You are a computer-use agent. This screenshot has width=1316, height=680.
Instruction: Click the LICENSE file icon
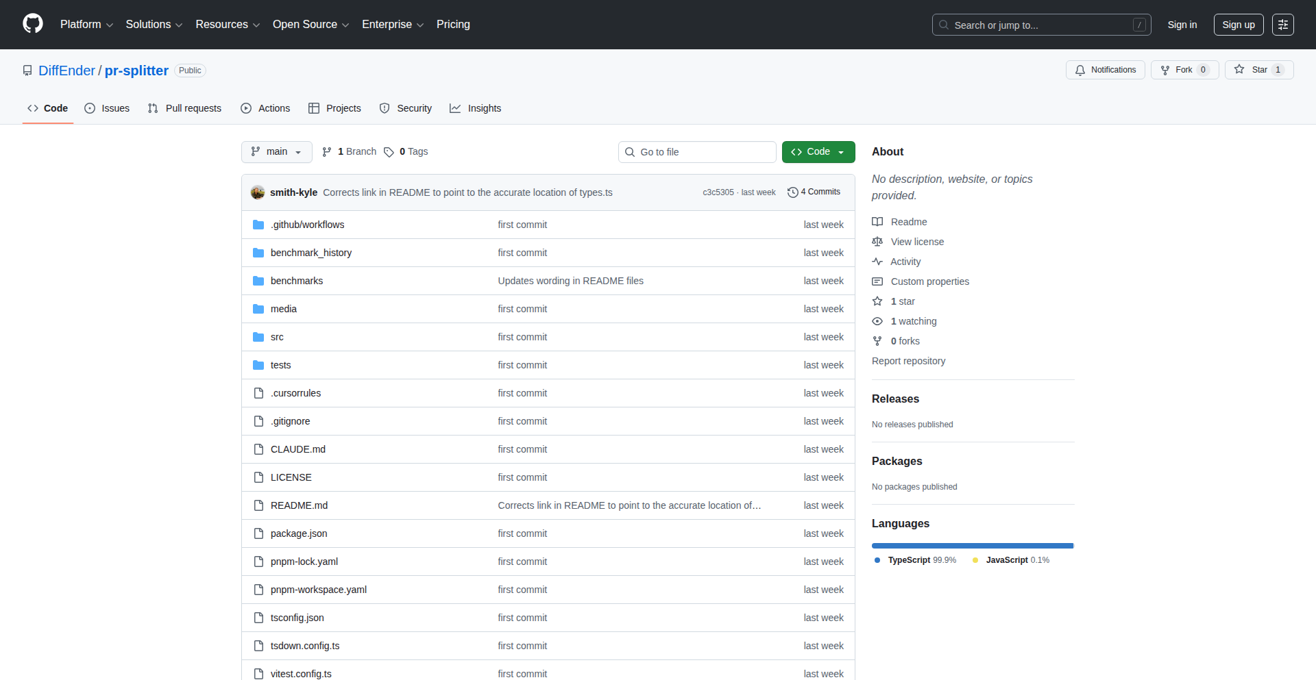(x=258, y=477)
